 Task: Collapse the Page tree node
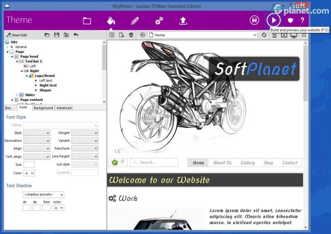7,52
